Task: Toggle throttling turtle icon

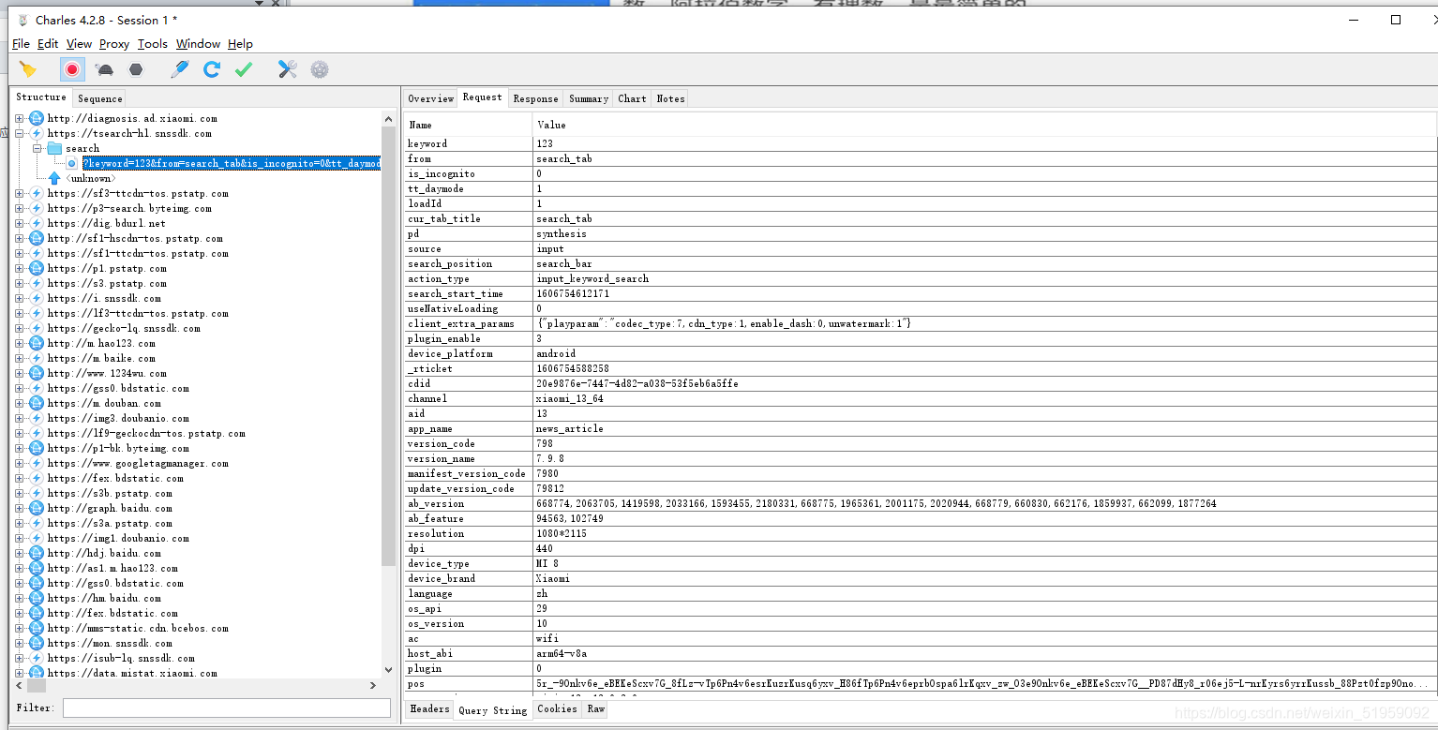Action: [104, 69]
